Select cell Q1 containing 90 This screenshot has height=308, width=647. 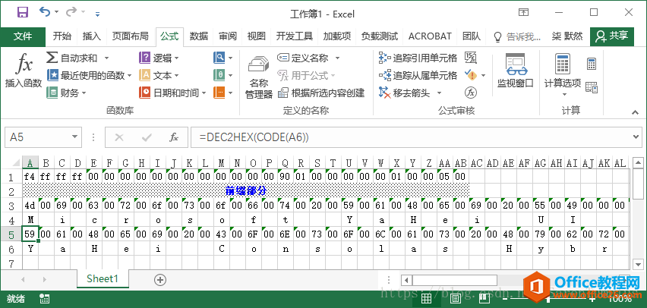pos(285,177)
